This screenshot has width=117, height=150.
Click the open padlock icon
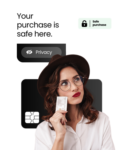tap(84, 24)
